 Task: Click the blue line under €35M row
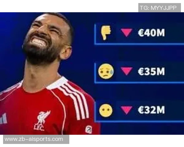tap(139, 82)
